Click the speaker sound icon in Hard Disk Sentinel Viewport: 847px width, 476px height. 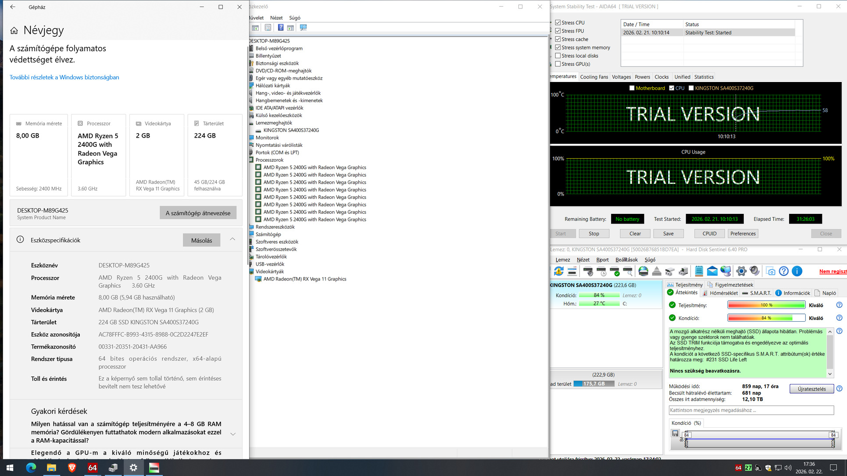pos(754,271)
